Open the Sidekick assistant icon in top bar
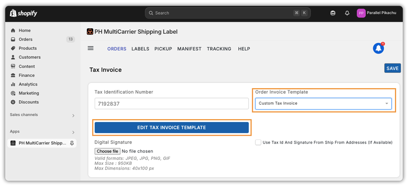The width and height of the screenshot is (408, 186). tap(333, 13)
